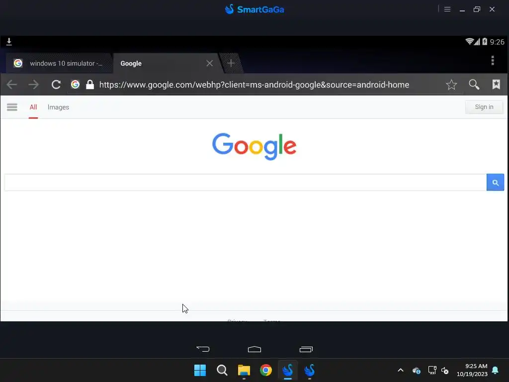Image resolution: width=509 pixels, height=382 pixels.
Task: Open File Explorer from the taskbar
Action: (x=244, y=370)
